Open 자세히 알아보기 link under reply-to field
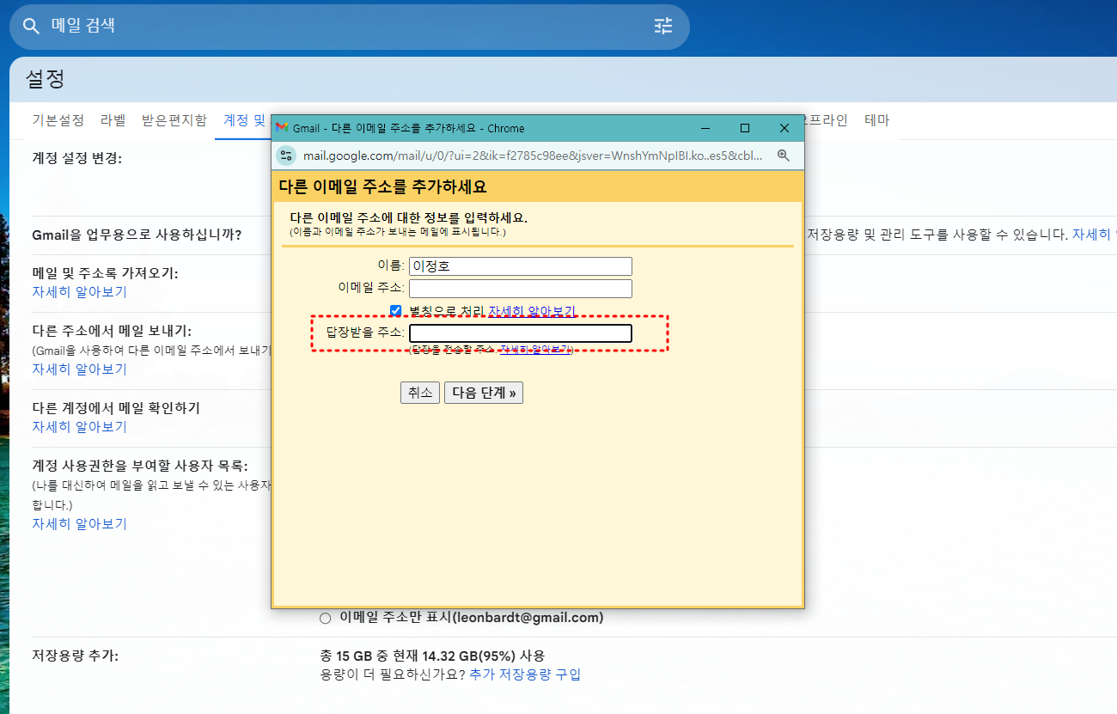The width and height of the screenshot is (1117, 714). click(x=535, y=350)
